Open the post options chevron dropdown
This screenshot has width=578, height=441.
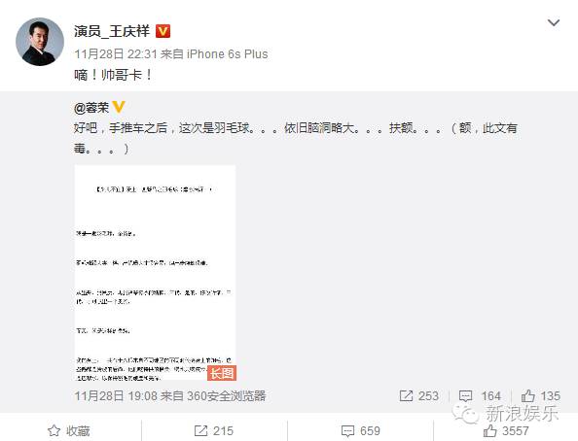tap(554, 22)
